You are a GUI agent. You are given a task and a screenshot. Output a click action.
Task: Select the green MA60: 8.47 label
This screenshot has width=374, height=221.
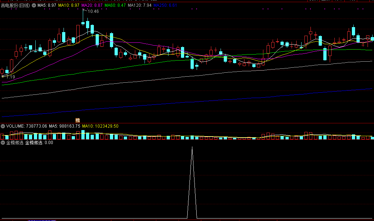coord(115,5)
